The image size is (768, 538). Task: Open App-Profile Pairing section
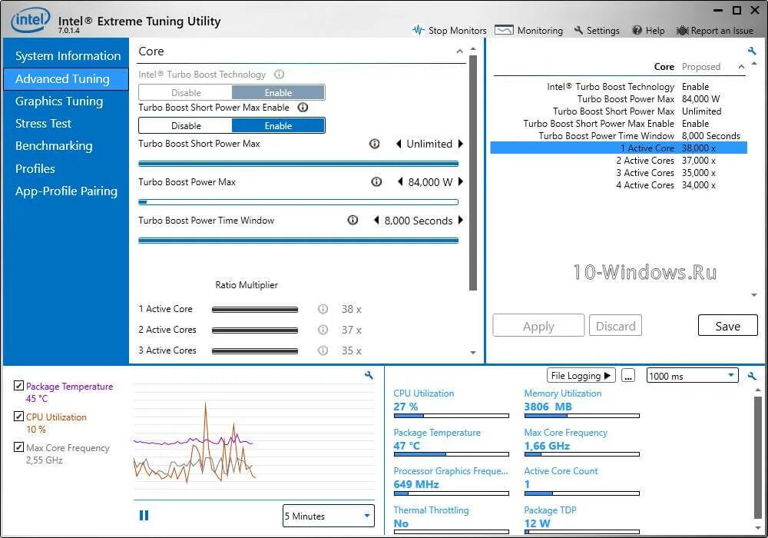click(66, 191)
